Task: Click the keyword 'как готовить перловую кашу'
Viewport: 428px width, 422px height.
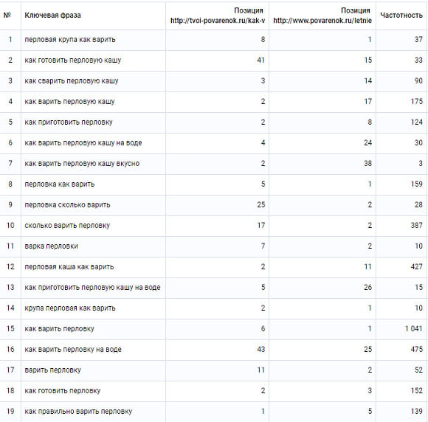Action: [72, 60]
